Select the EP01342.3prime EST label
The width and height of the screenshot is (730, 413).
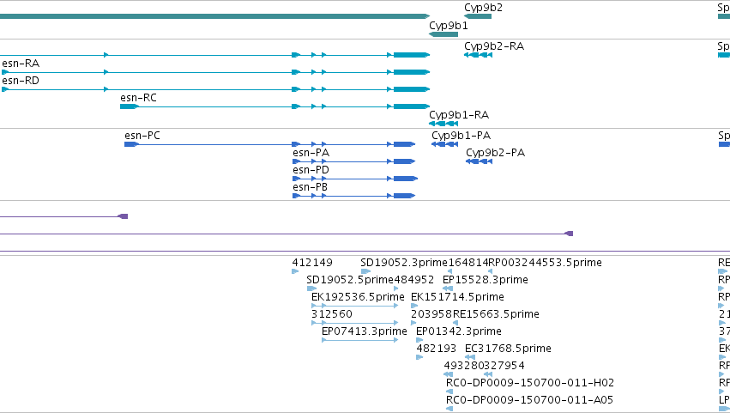coord(459,332)
